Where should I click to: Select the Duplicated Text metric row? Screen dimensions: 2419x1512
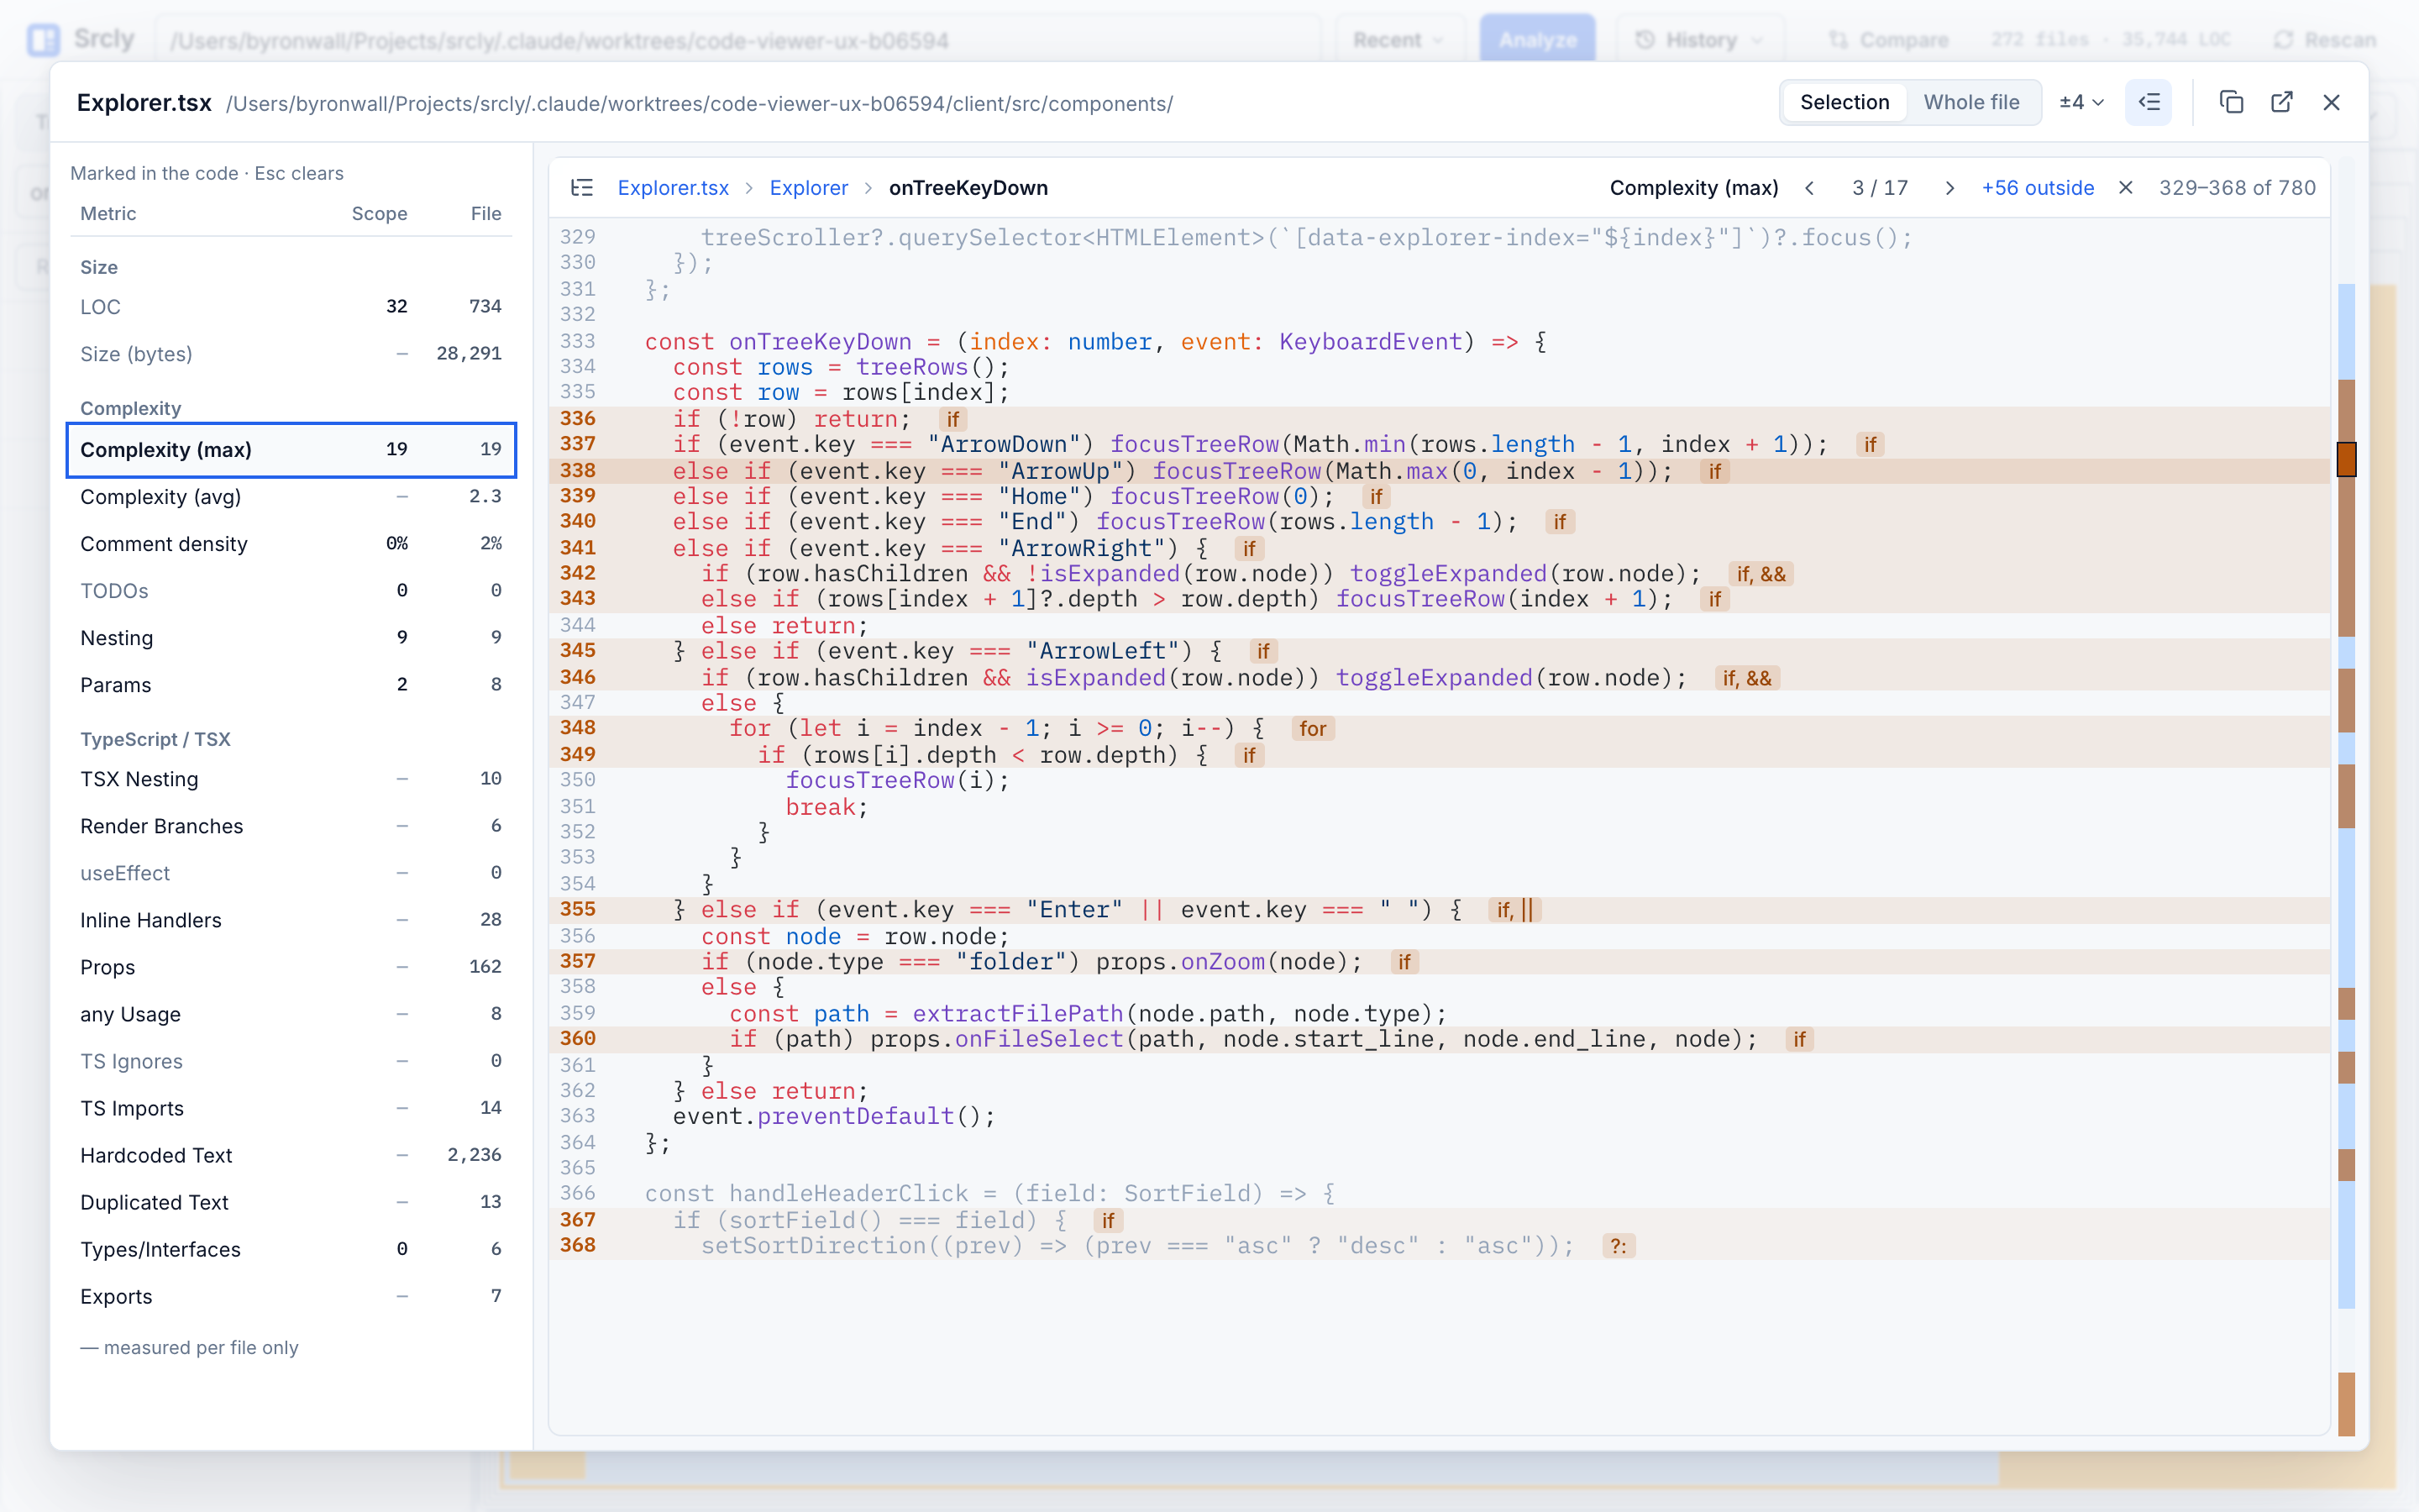click(x=291, y=1201)
